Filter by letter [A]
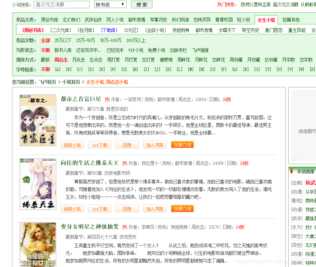316x267 pixels. (57, 69)
